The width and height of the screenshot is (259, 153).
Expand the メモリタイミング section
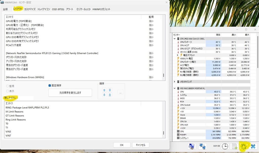point(174,81)
